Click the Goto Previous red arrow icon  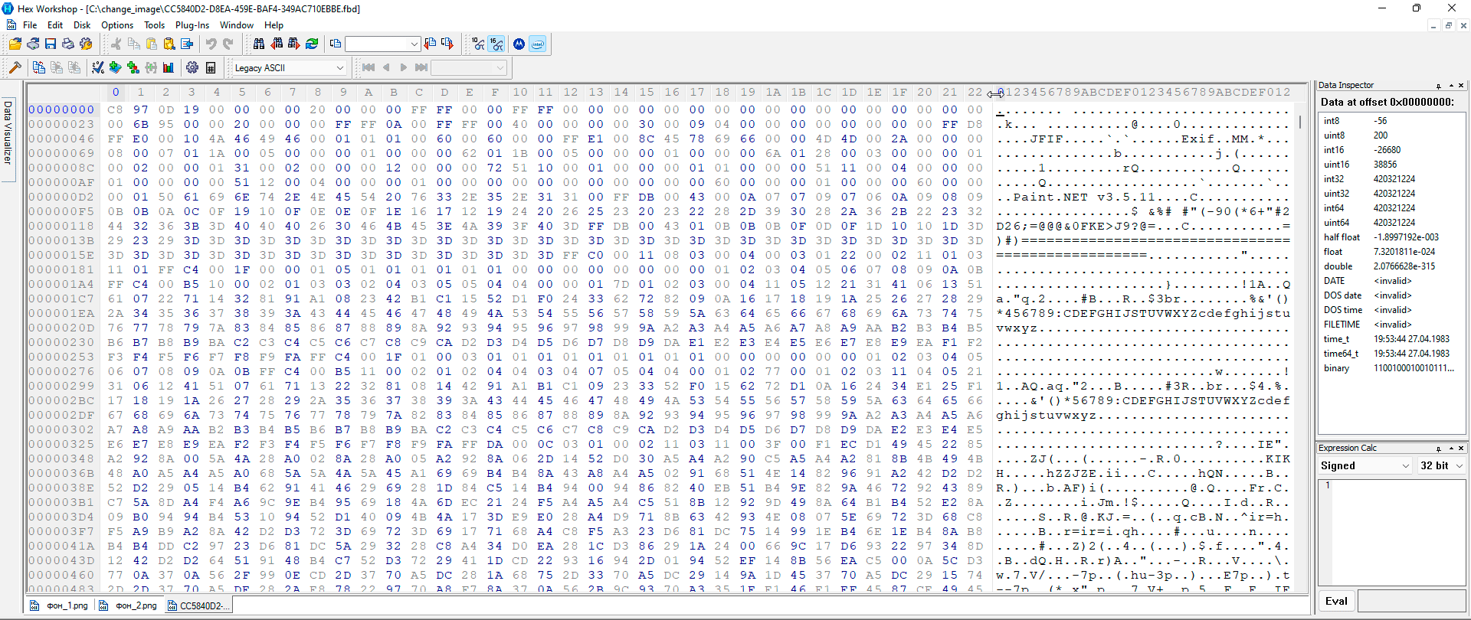430,44
